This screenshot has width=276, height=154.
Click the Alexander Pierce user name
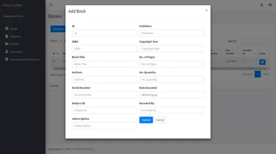coord(13,16)
